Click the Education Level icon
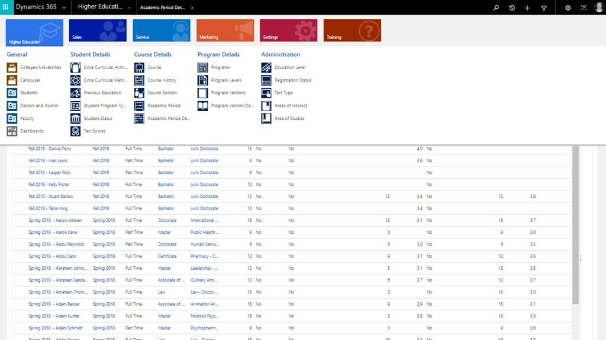 pos(266,67)
